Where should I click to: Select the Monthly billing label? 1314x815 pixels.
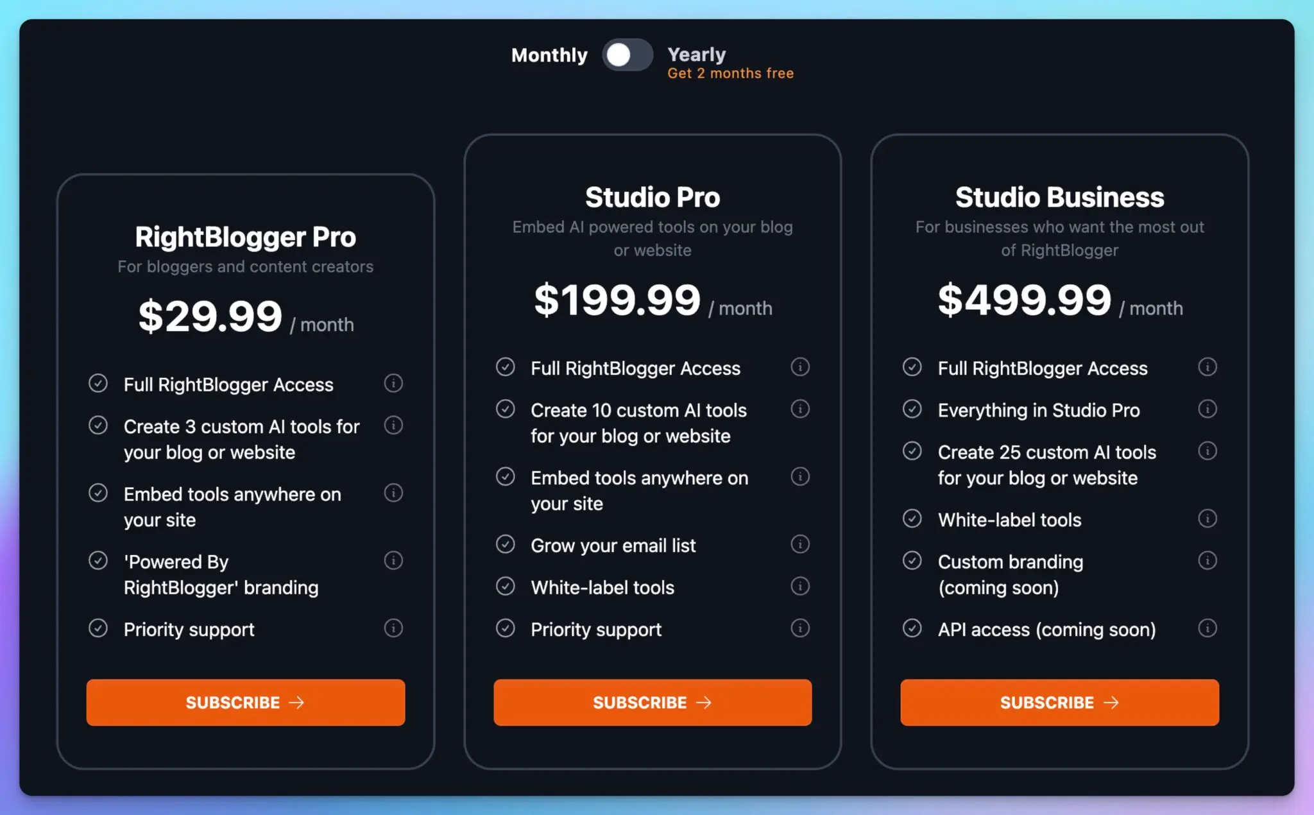pyautogui.click(x=549, y=55)
